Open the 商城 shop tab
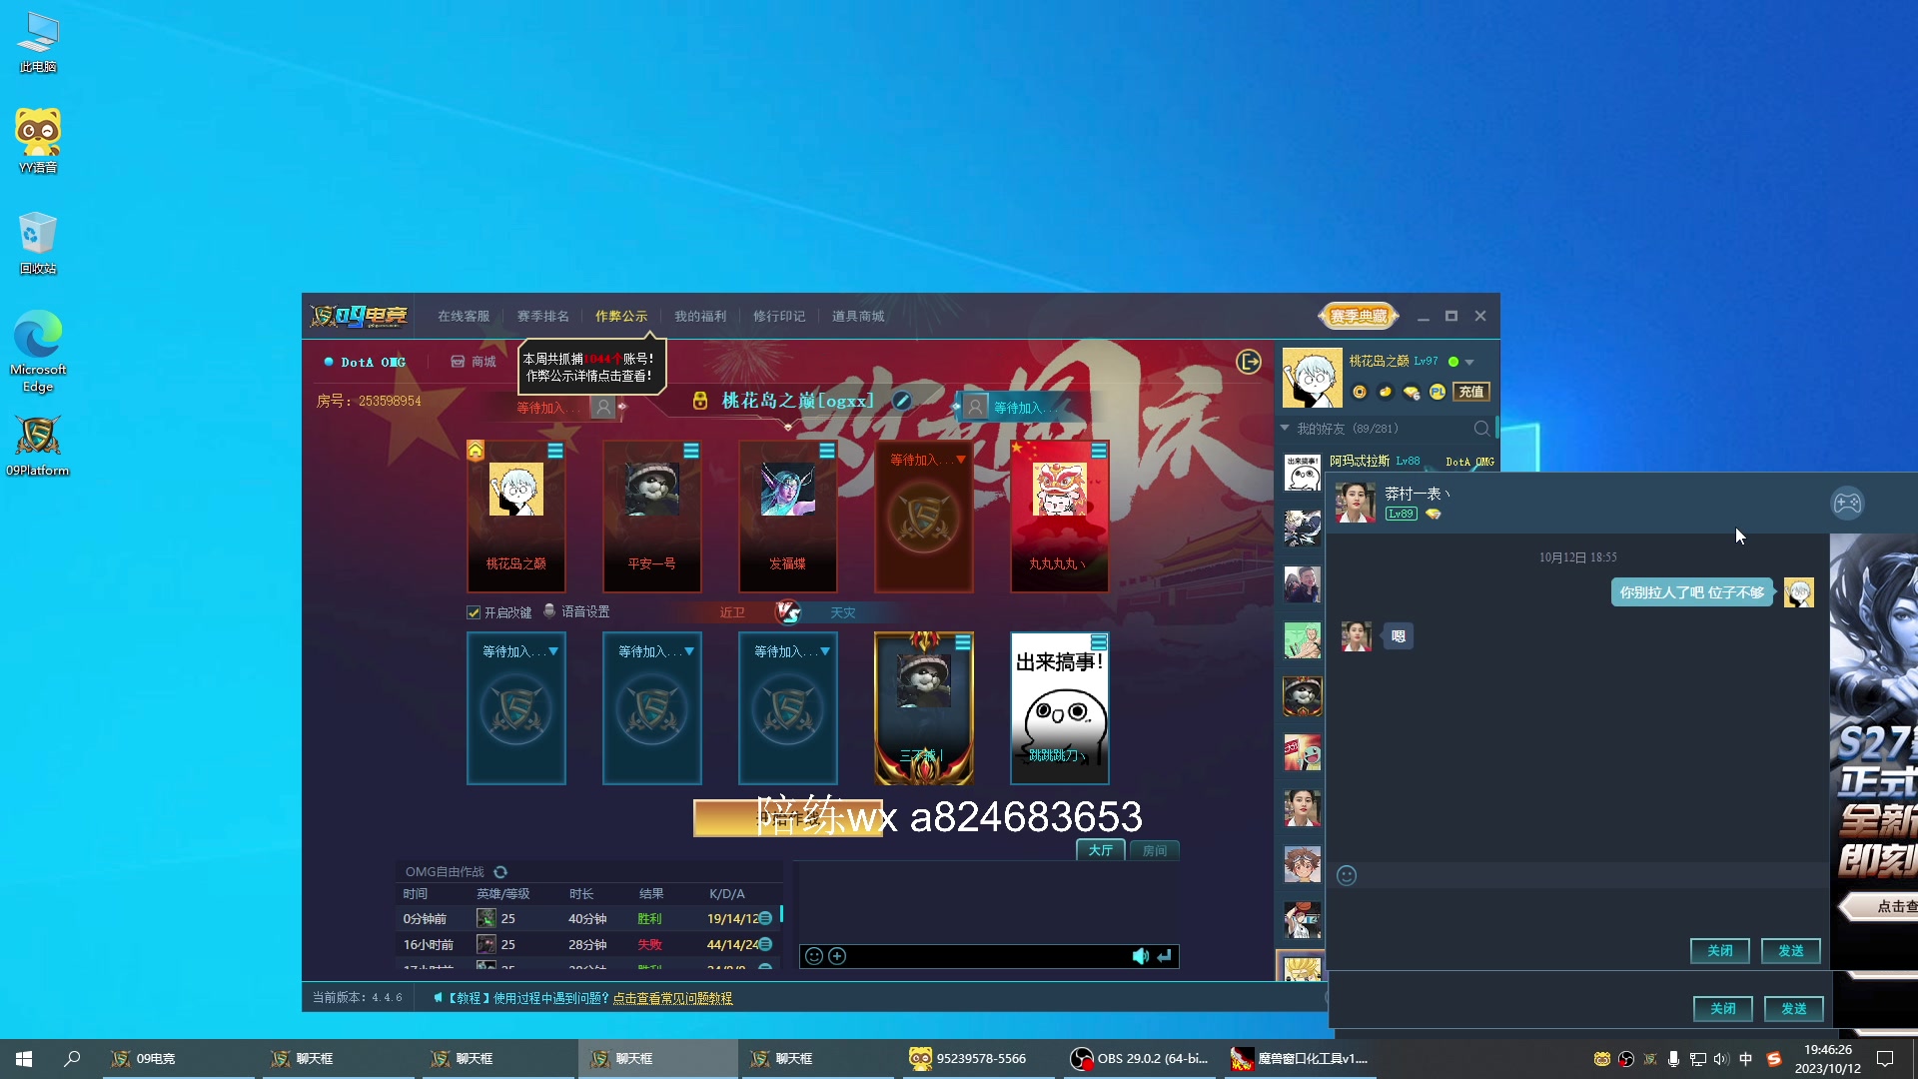 [474, 362]
